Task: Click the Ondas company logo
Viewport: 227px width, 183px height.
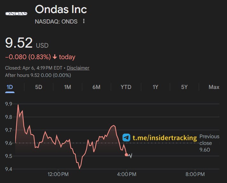Action: [x=16, y=14]
